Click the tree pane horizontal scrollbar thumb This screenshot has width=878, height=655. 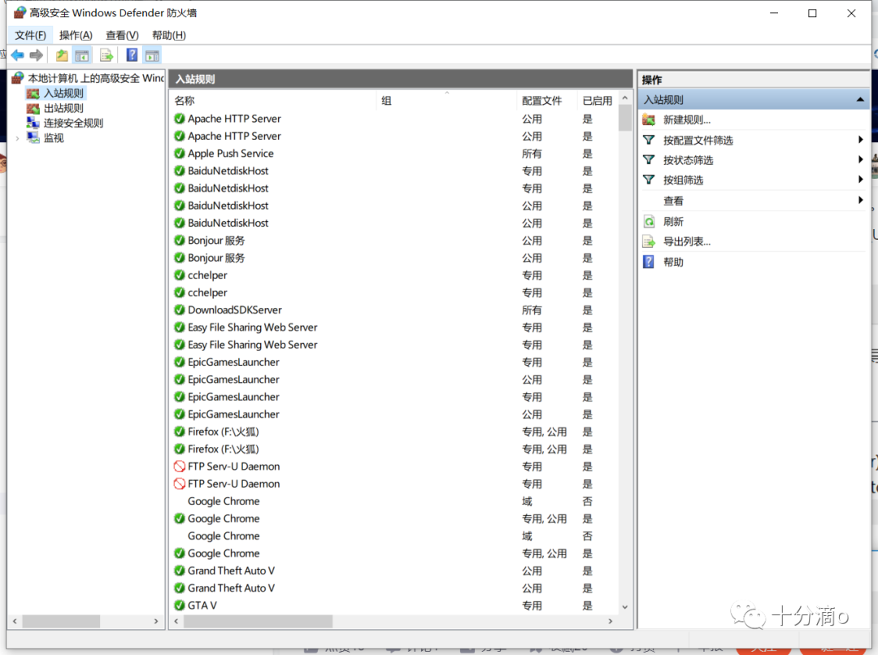pyautogui.click(x=61, y=621)
